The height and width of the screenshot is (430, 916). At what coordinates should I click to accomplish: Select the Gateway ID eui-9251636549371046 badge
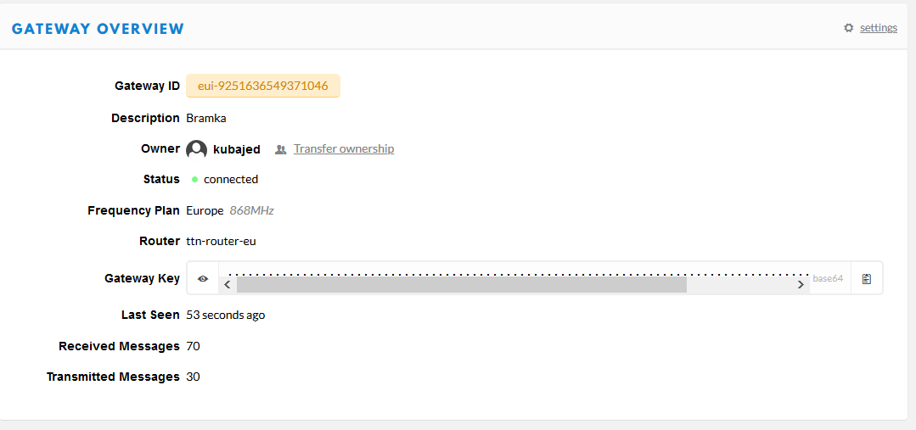pos(262,86)
